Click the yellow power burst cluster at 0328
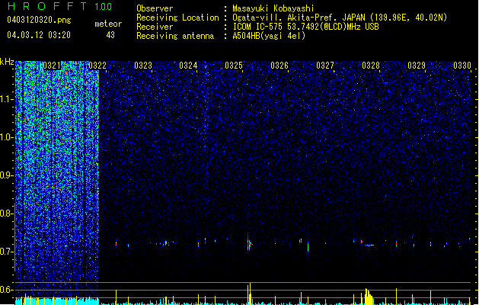 click(369, 297)
